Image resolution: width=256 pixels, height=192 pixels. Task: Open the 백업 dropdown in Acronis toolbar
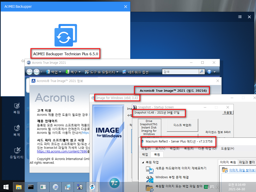tap(53, 72)
